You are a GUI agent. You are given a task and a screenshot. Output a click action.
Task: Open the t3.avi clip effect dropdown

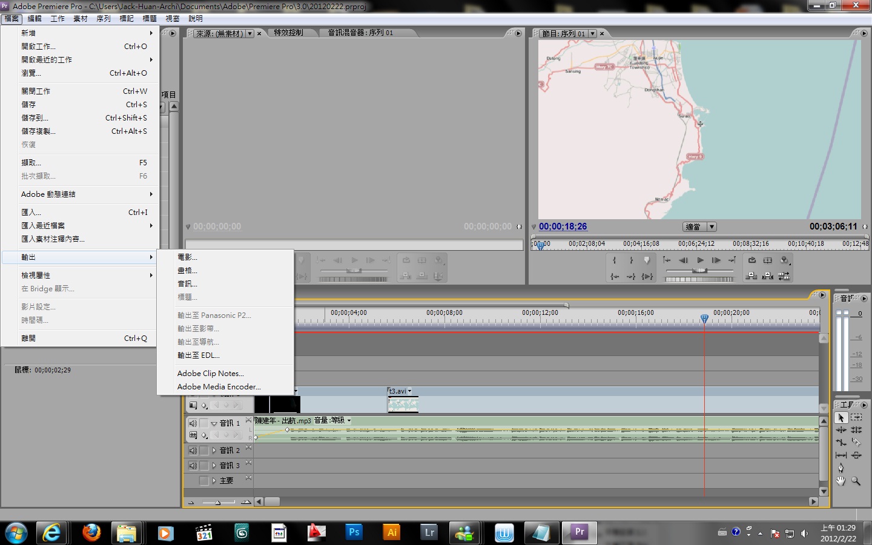410,391
